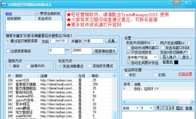Image resolution: width=196 pixels, height=119 pixels.
Task: Select 淘宝 login method
Action: pos(10,66)
